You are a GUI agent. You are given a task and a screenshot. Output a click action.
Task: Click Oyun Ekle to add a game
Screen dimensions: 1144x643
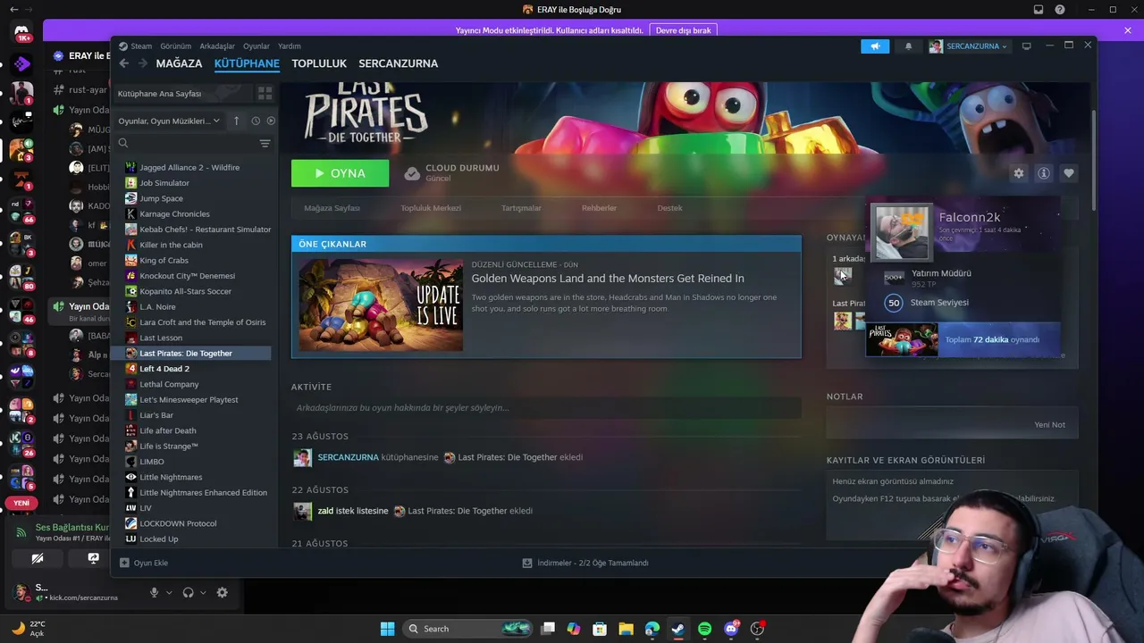pos(144,563)
